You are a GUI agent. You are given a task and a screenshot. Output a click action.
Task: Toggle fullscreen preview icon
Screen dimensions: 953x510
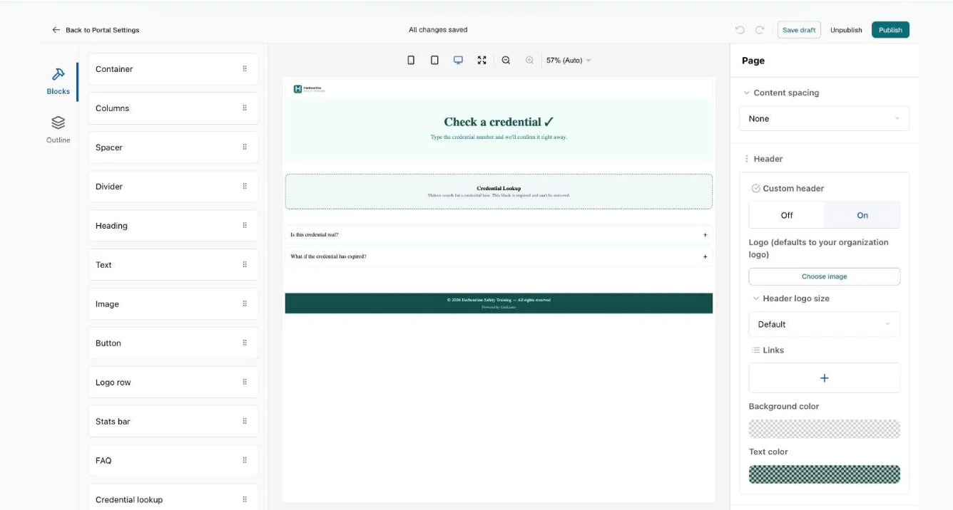point(482,61)
